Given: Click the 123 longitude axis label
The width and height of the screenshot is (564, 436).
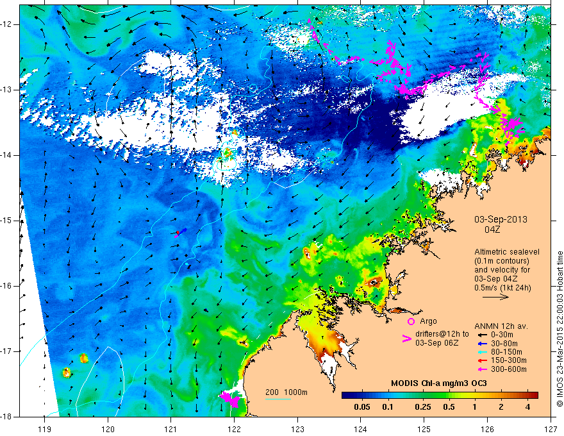Looking at the screenshot, I should [297, 429].
